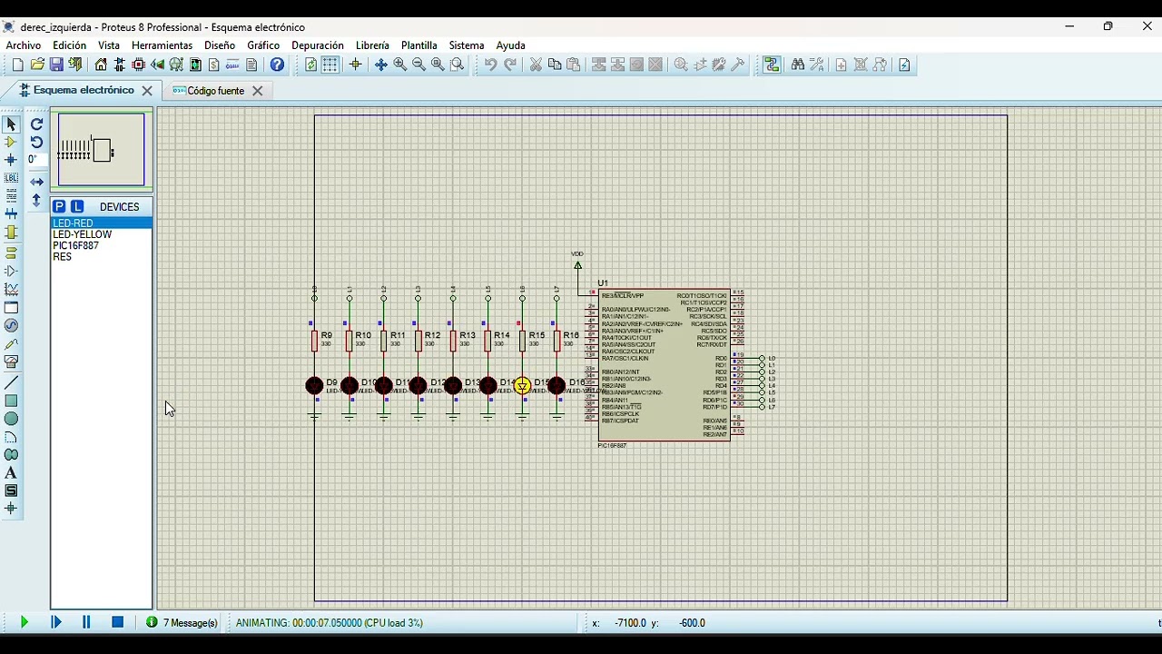Select the Terminals mode tool
The height and width of the screenshot is (654, 1162).
tap(11, 253)
